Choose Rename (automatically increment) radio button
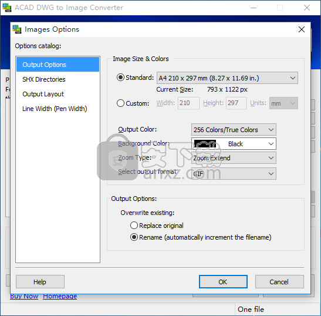This screenshot has height=316, width=321. click(134, 237)
